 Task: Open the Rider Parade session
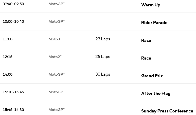pos(154,23)
